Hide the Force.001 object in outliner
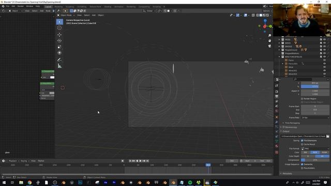 point(324,64)
